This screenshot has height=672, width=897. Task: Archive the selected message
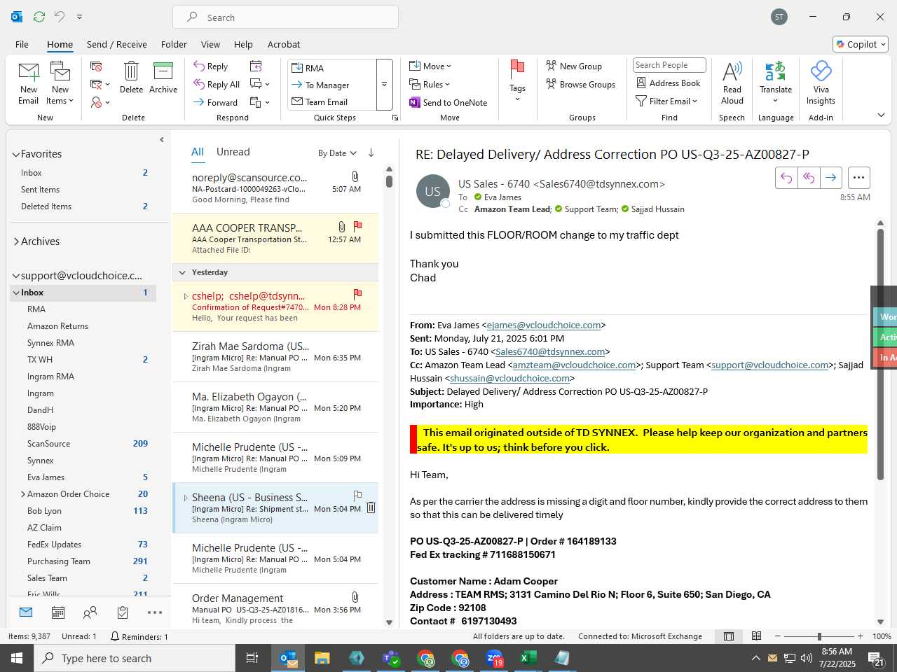coord(163,77)
